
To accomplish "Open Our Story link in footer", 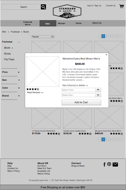I will 42,166.
